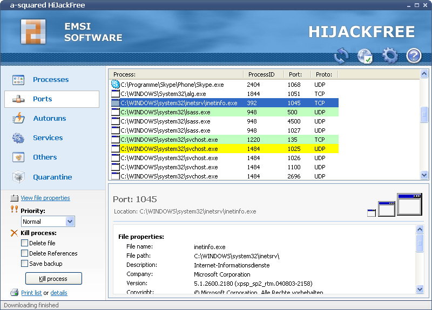Check the Save backup option
The image size is (432, 310).
point(24,264)
